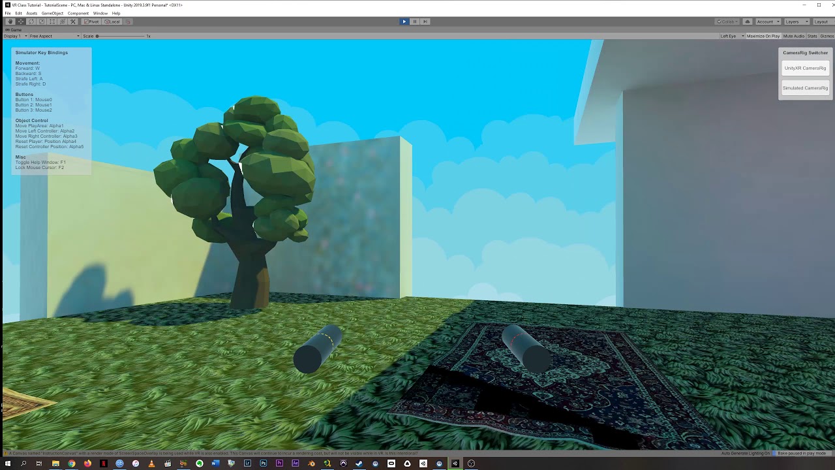Select the Rotate tool
Image resolution: width=835 pixels, height=470 pixels.
31,22
